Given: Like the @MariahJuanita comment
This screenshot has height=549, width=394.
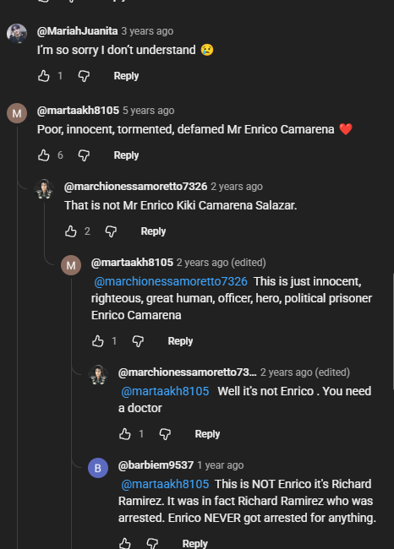Looking at the screenshot, I should click(x=44, y=76).
